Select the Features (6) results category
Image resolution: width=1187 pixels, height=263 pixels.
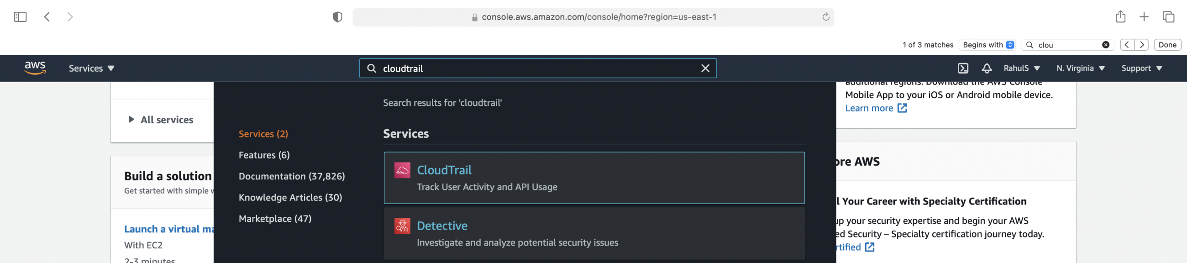pos(263,155)
